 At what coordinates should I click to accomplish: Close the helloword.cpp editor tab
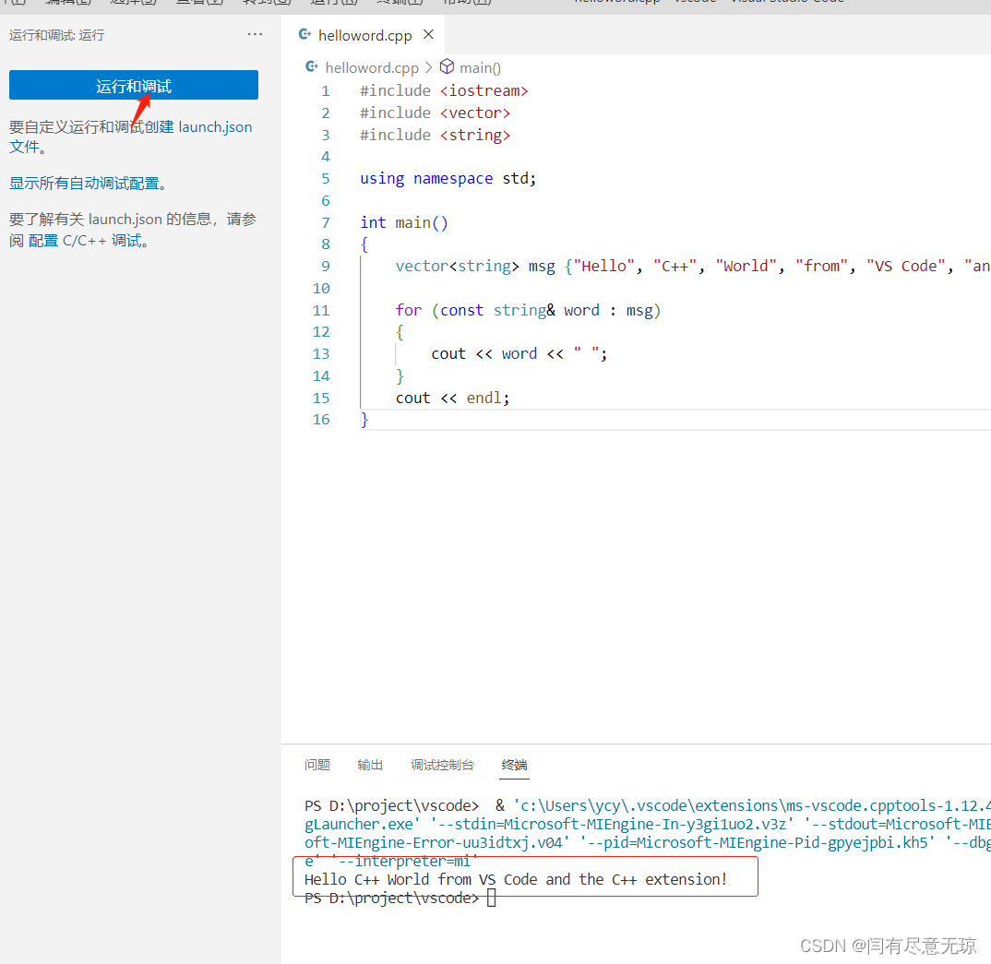[x=428, y=35]
